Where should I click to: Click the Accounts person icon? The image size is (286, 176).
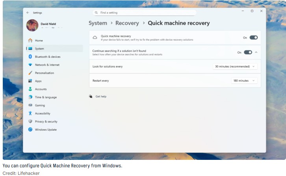tap(30, 89)
